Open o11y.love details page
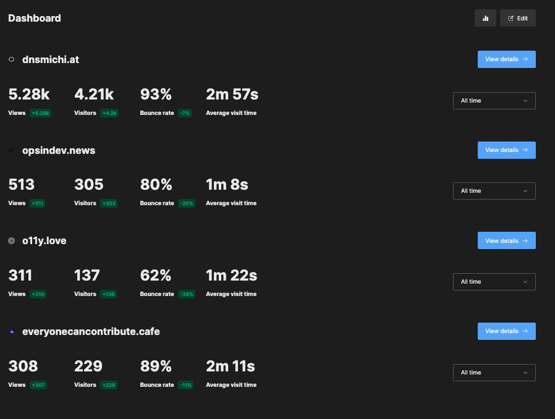 [x=506, y=241]
